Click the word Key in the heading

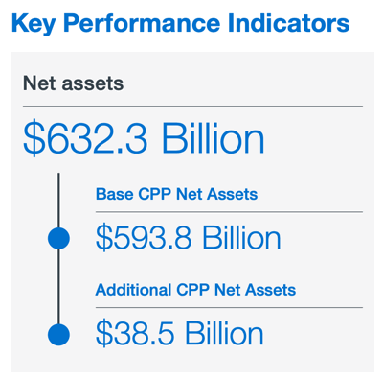coord(34,24)
